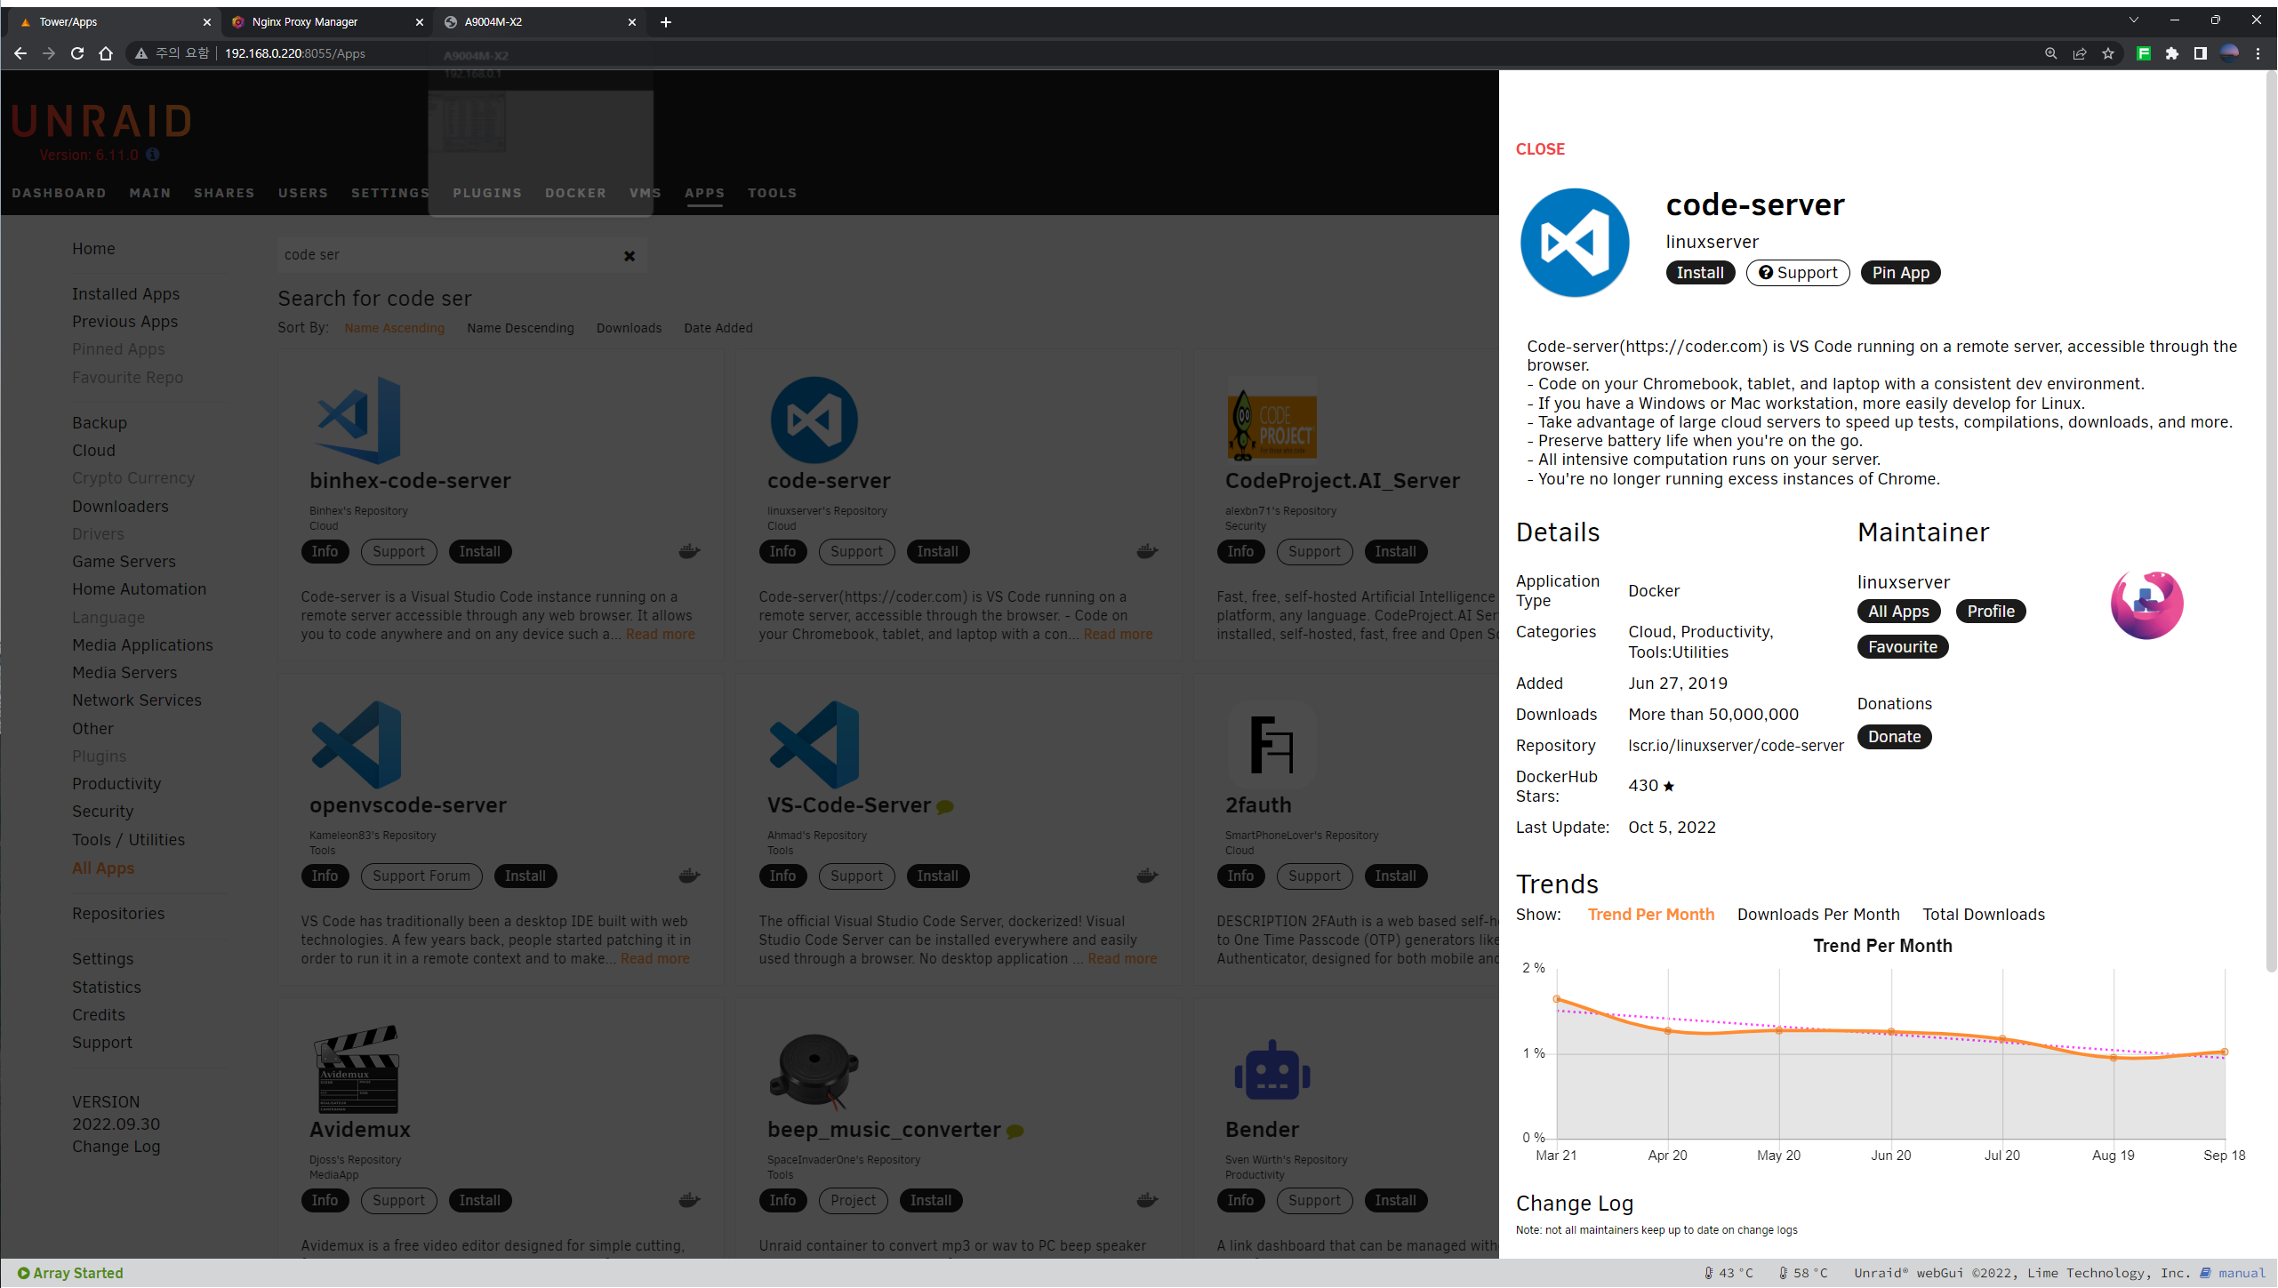Close the app details sidebar
Screen dimensions: 2278x1288
click(x=1540, y=149)
